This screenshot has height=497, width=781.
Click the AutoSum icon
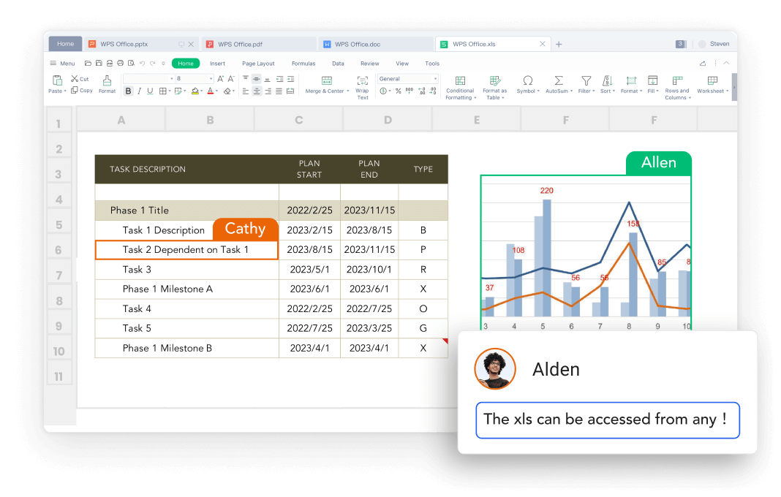pyautogui.click(x=558, y=80)
